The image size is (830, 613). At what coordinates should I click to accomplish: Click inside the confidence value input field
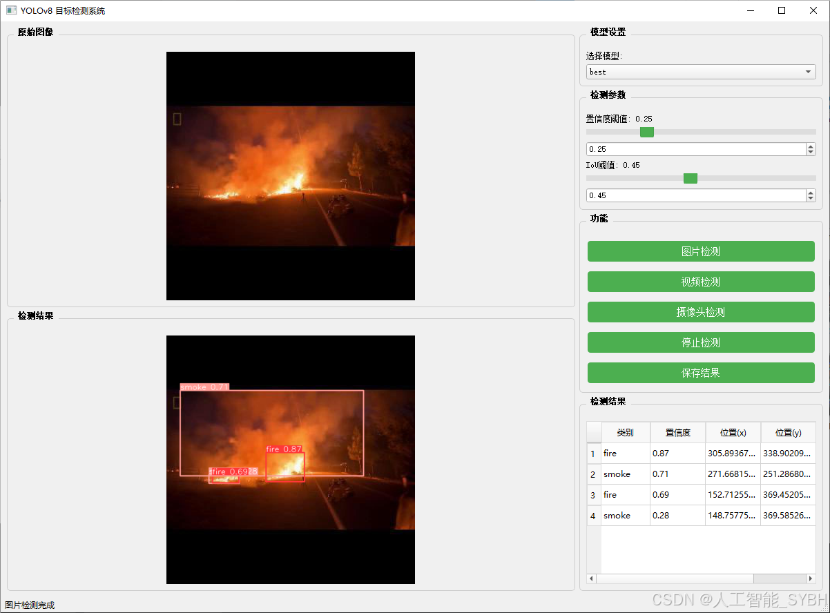(x=691, y=148)
